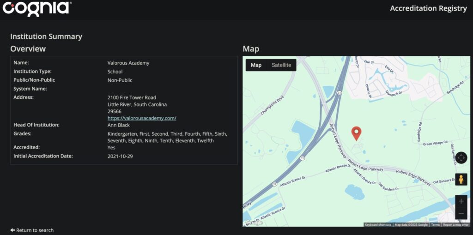Click the Cognia logo
Screen dimensions: 473x235
click(x=37, y=8)
